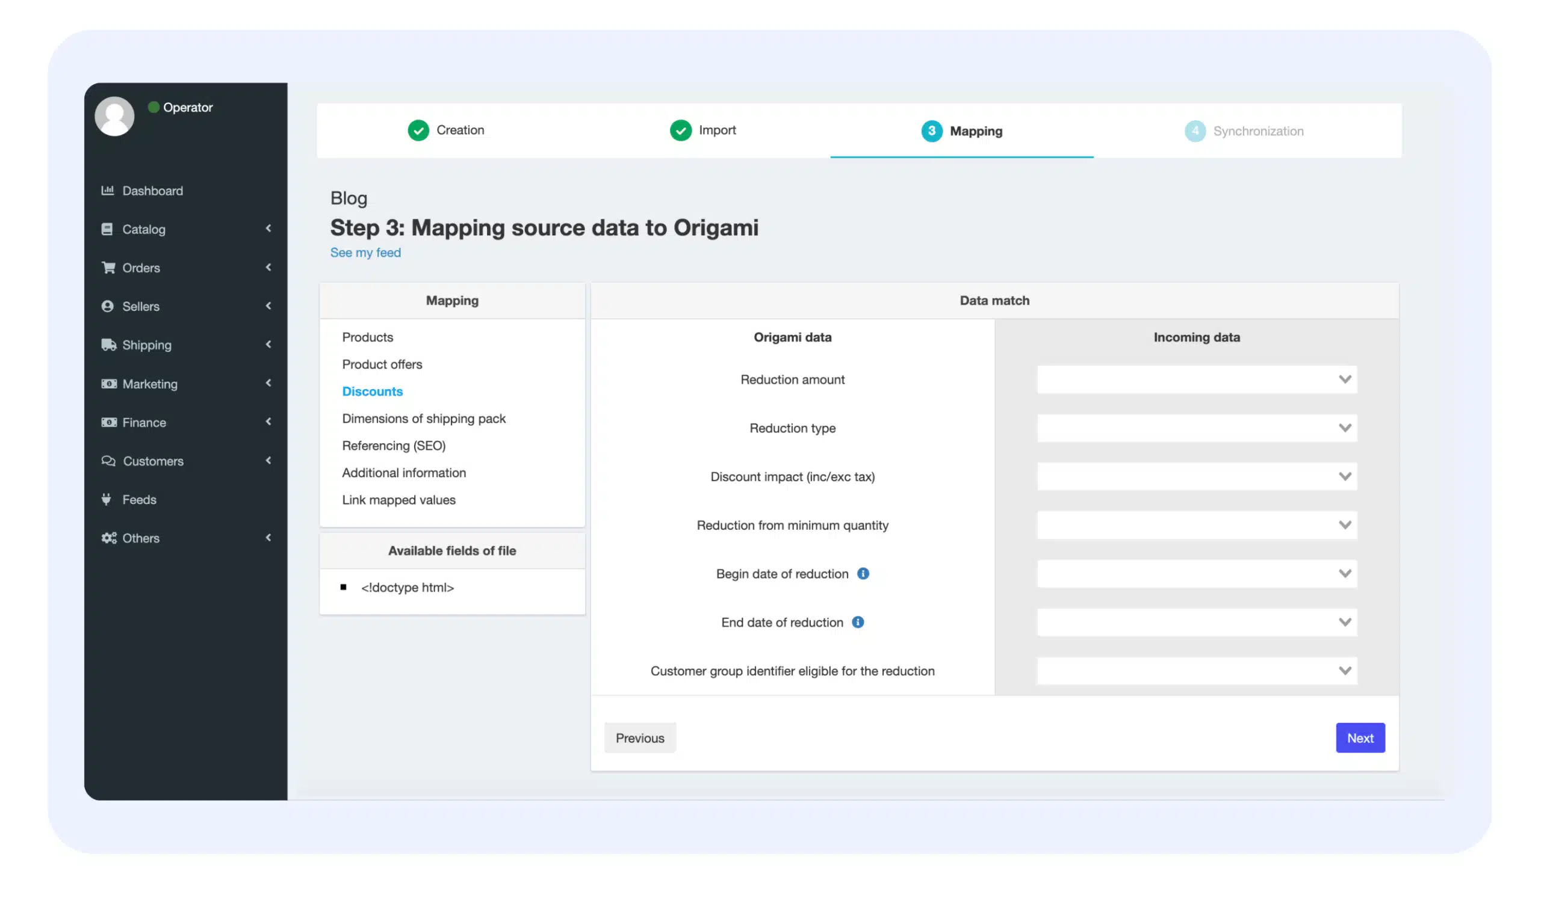Click the Available fields of file header
The image size is (1541, 898).
click(452, 550)
